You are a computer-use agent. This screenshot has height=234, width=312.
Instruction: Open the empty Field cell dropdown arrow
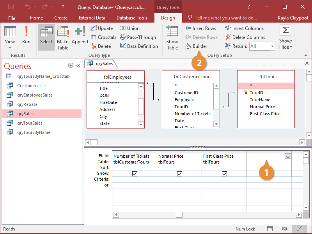288,157
